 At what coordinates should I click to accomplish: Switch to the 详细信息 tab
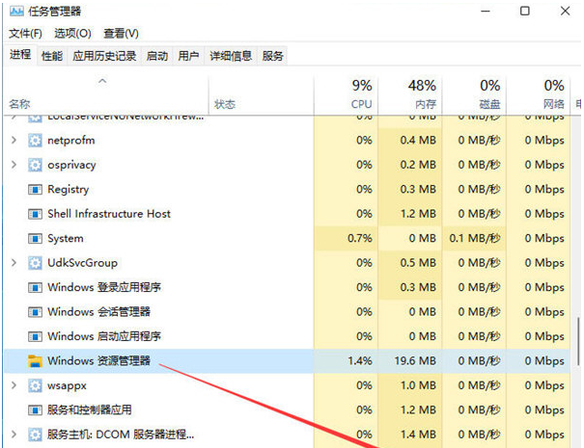(x=231, y=56)
